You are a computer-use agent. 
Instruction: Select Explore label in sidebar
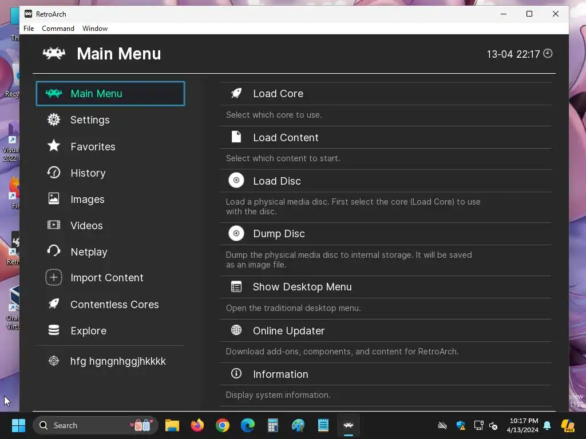(89, 331)
